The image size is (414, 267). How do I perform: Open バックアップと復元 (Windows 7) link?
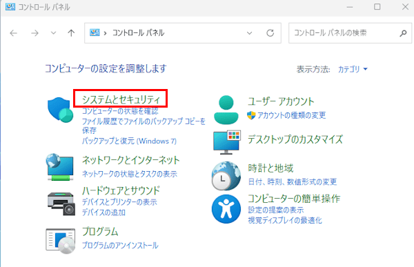click(x=129, y=141)
